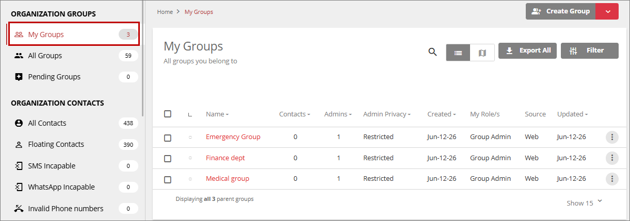Open Finance dept row options menu

pos(612,158)
